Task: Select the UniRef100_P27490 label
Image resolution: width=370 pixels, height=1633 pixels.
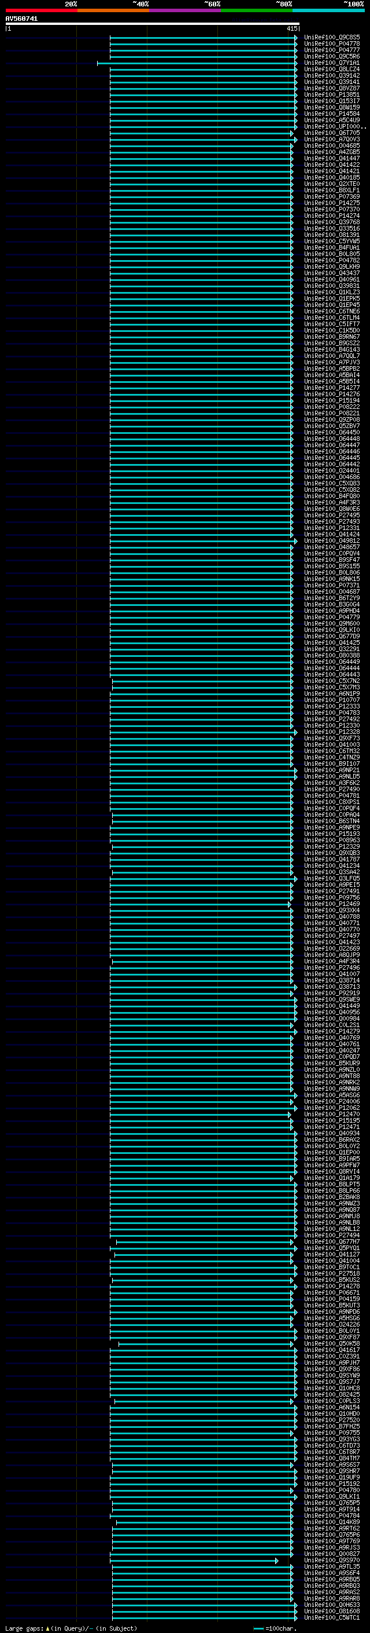Action: click(331, 789)
